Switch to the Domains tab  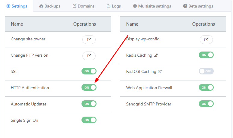click(x=84, y=6)
